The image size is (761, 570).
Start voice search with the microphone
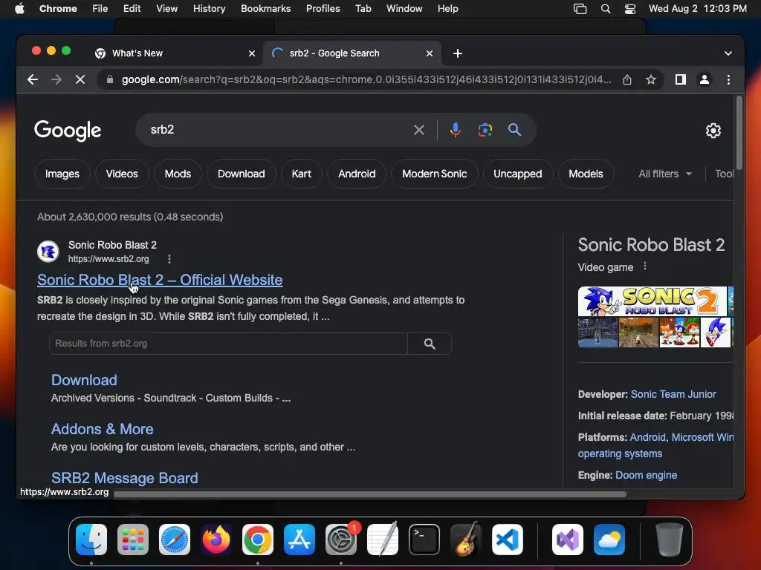(456, 130)
